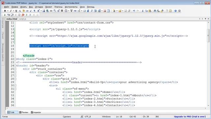Image resolution: width=211 pixels, height=119 pixels.
Task: Collapse the ul sf-menu on line 31
Action: (15, 89)
